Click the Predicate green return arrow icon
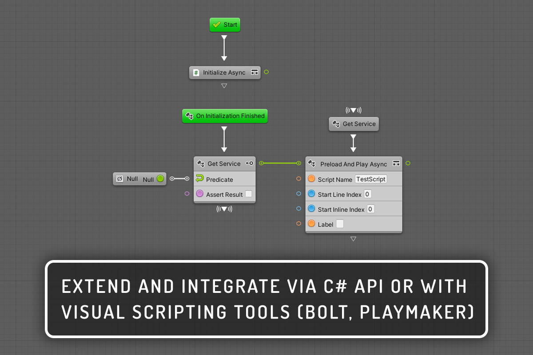Image resolution: width=533 pixels, height=355 pixels. click(x=200, y=179)
